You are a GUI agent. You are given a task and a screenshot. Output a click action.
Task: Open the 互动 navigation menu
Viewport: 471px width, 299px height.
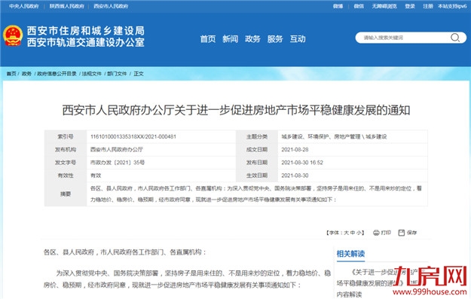[298, 38]
